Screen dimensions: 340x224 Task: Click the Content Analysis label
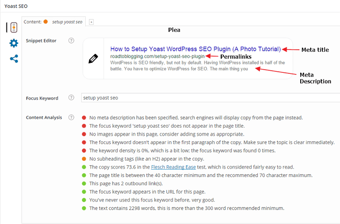tap(44, 117)
